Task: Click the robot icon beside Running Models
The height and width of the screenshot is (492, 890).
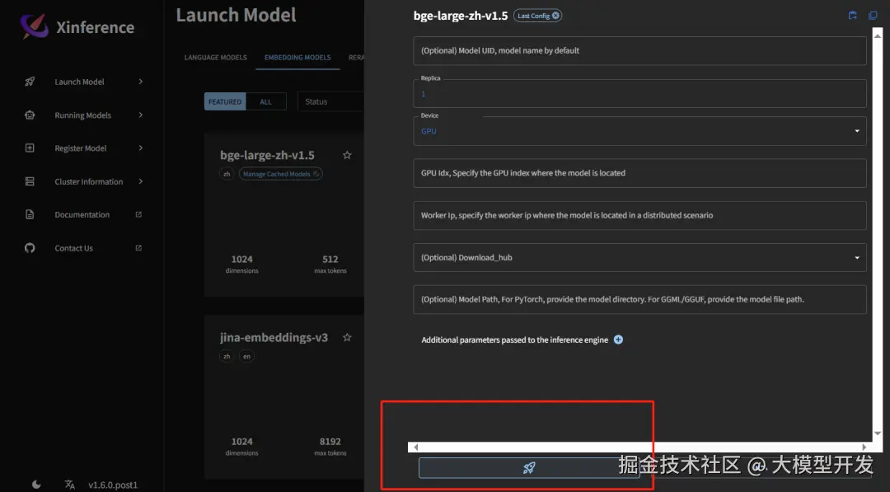Action: click(x=30, y=115)
